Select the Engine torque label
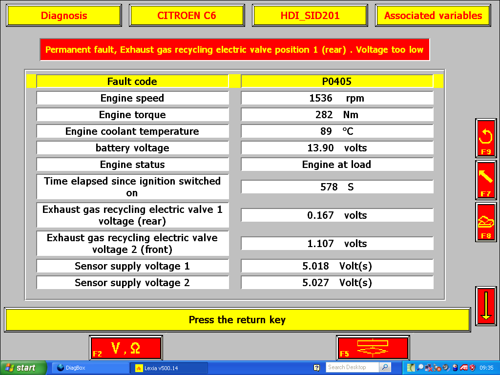This screenshot has width=500, height=375. (x=132, y=114)
